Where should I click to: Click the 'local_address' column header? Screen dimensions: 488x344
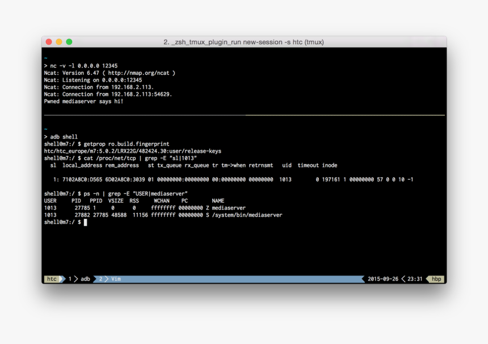(82, 165)
